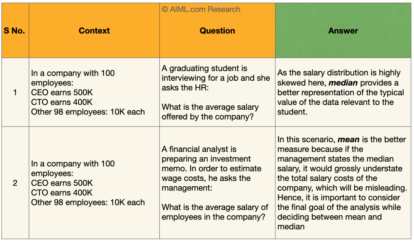
Task: Click the Context column header
Action: pos(94,31)
